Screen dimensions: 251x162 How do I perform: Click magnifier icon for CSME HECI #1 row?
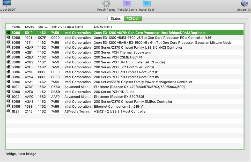[9, 57]
